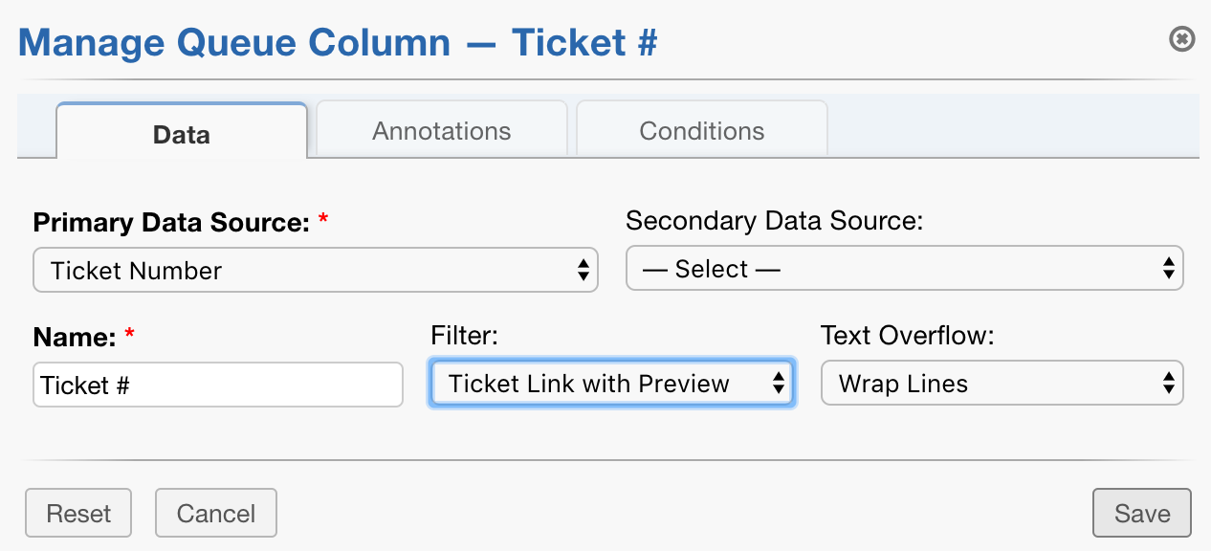This screenshot has width=1211, height=551.
Task: Cancel editing the Ticket # column
Action: point(215,513)
